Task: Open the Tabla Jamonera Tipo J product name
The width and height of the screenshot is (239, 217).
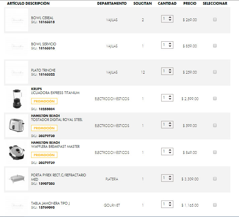Action: pyautogui.click(x=50, y=203)
